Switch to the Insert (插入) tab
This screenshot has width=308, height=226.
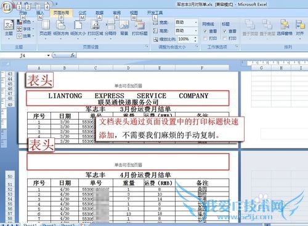coord(40,13)
